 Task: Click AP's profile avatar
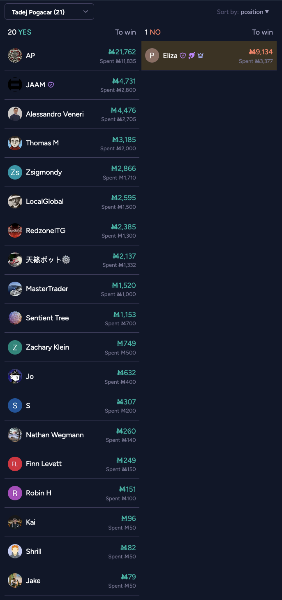(x=15, y=56)
